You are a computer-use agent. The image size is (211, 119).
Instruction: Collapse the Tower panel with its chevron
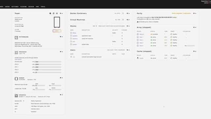click(x=62, y=13)
